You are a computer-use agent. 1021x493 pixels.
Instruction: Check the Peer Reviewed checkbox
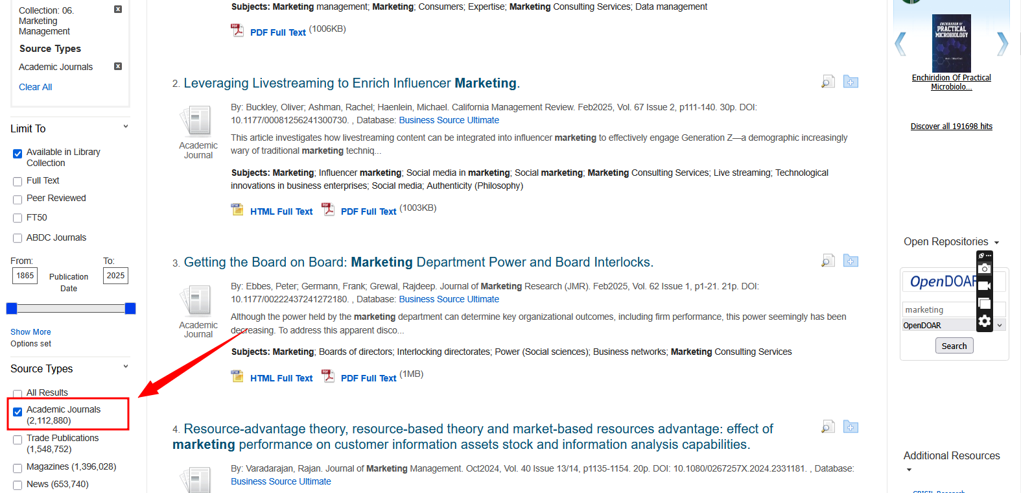pyautogui.click(x=18, y=199)
